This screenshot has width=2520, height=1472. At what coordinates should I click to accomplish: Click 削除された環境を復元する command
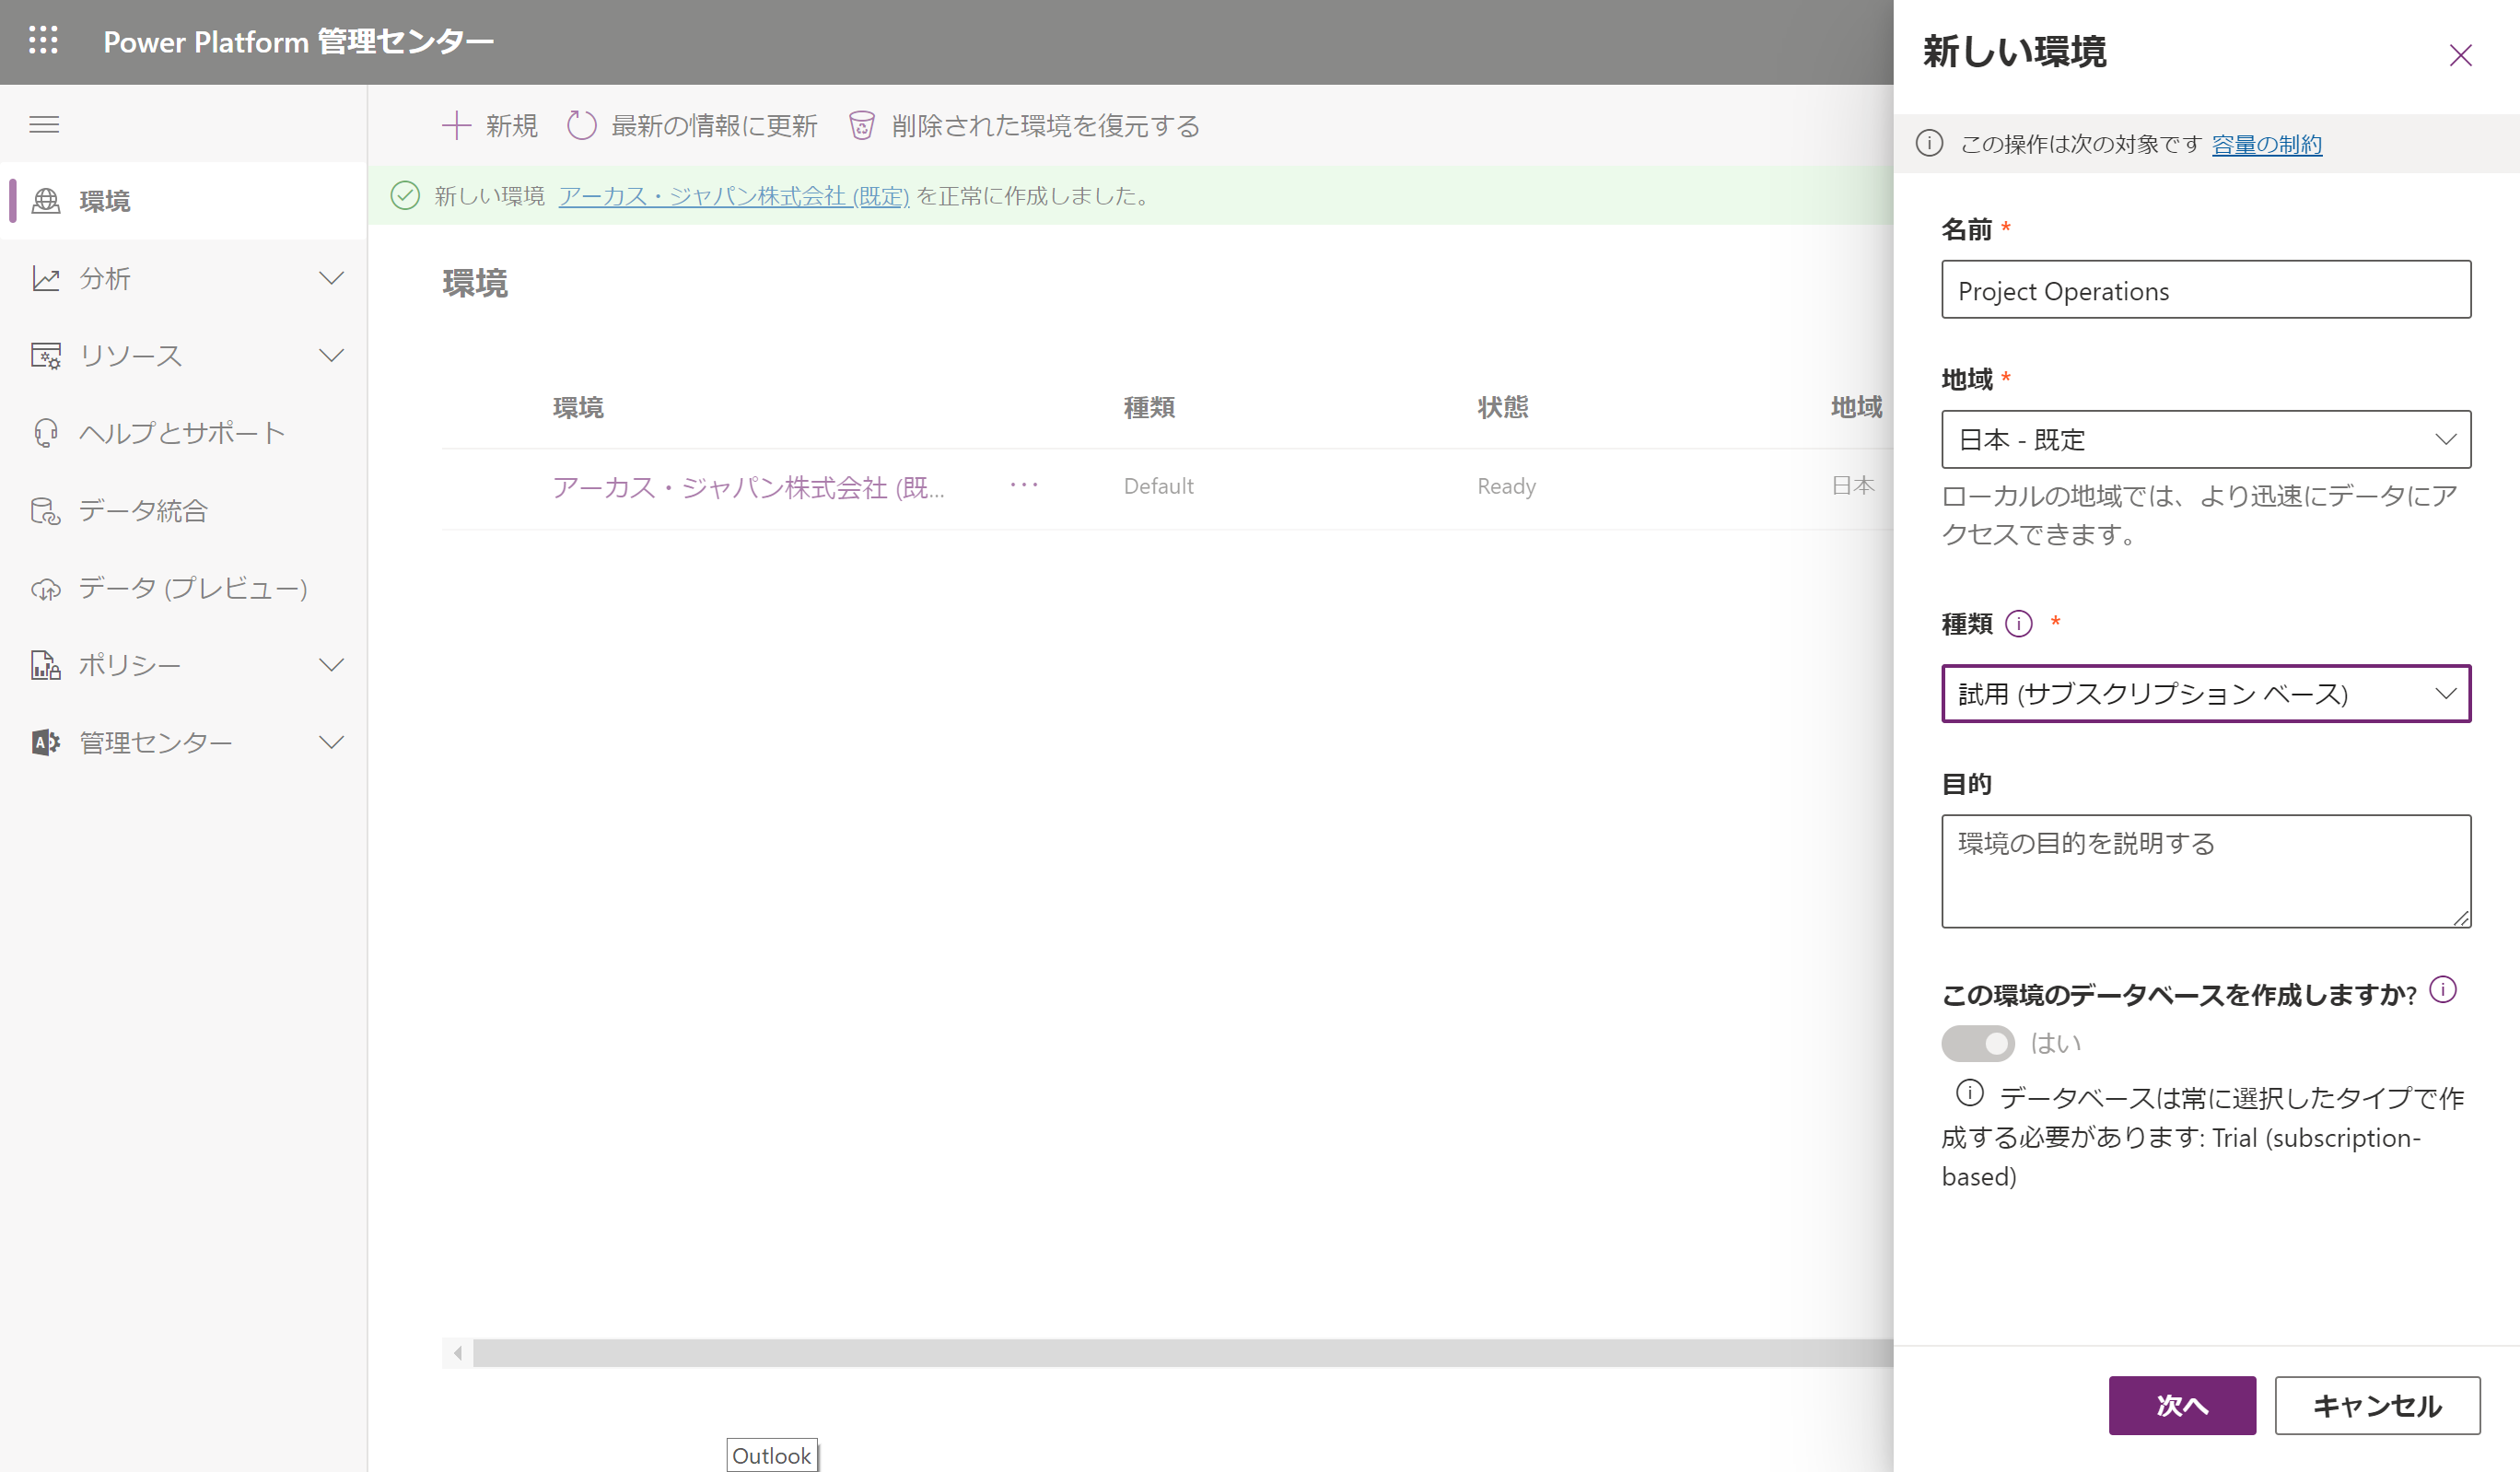pyautogui.click(x=1024, y=125)
